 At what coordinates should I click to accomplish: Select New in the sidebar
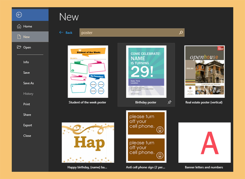coord(30,37)
